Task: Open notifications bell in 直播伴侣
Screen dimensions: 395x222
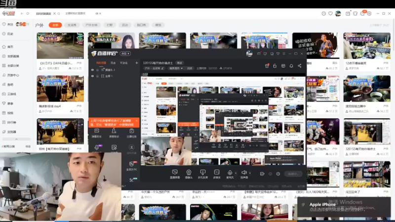Action: (x=291, y=66)
